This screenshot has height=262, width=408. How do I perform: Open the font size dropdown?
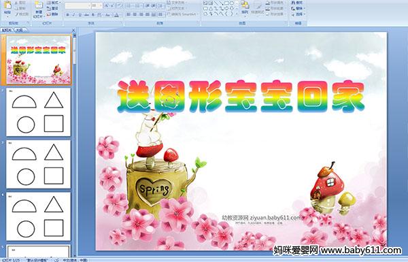click(x=101, y=5)
